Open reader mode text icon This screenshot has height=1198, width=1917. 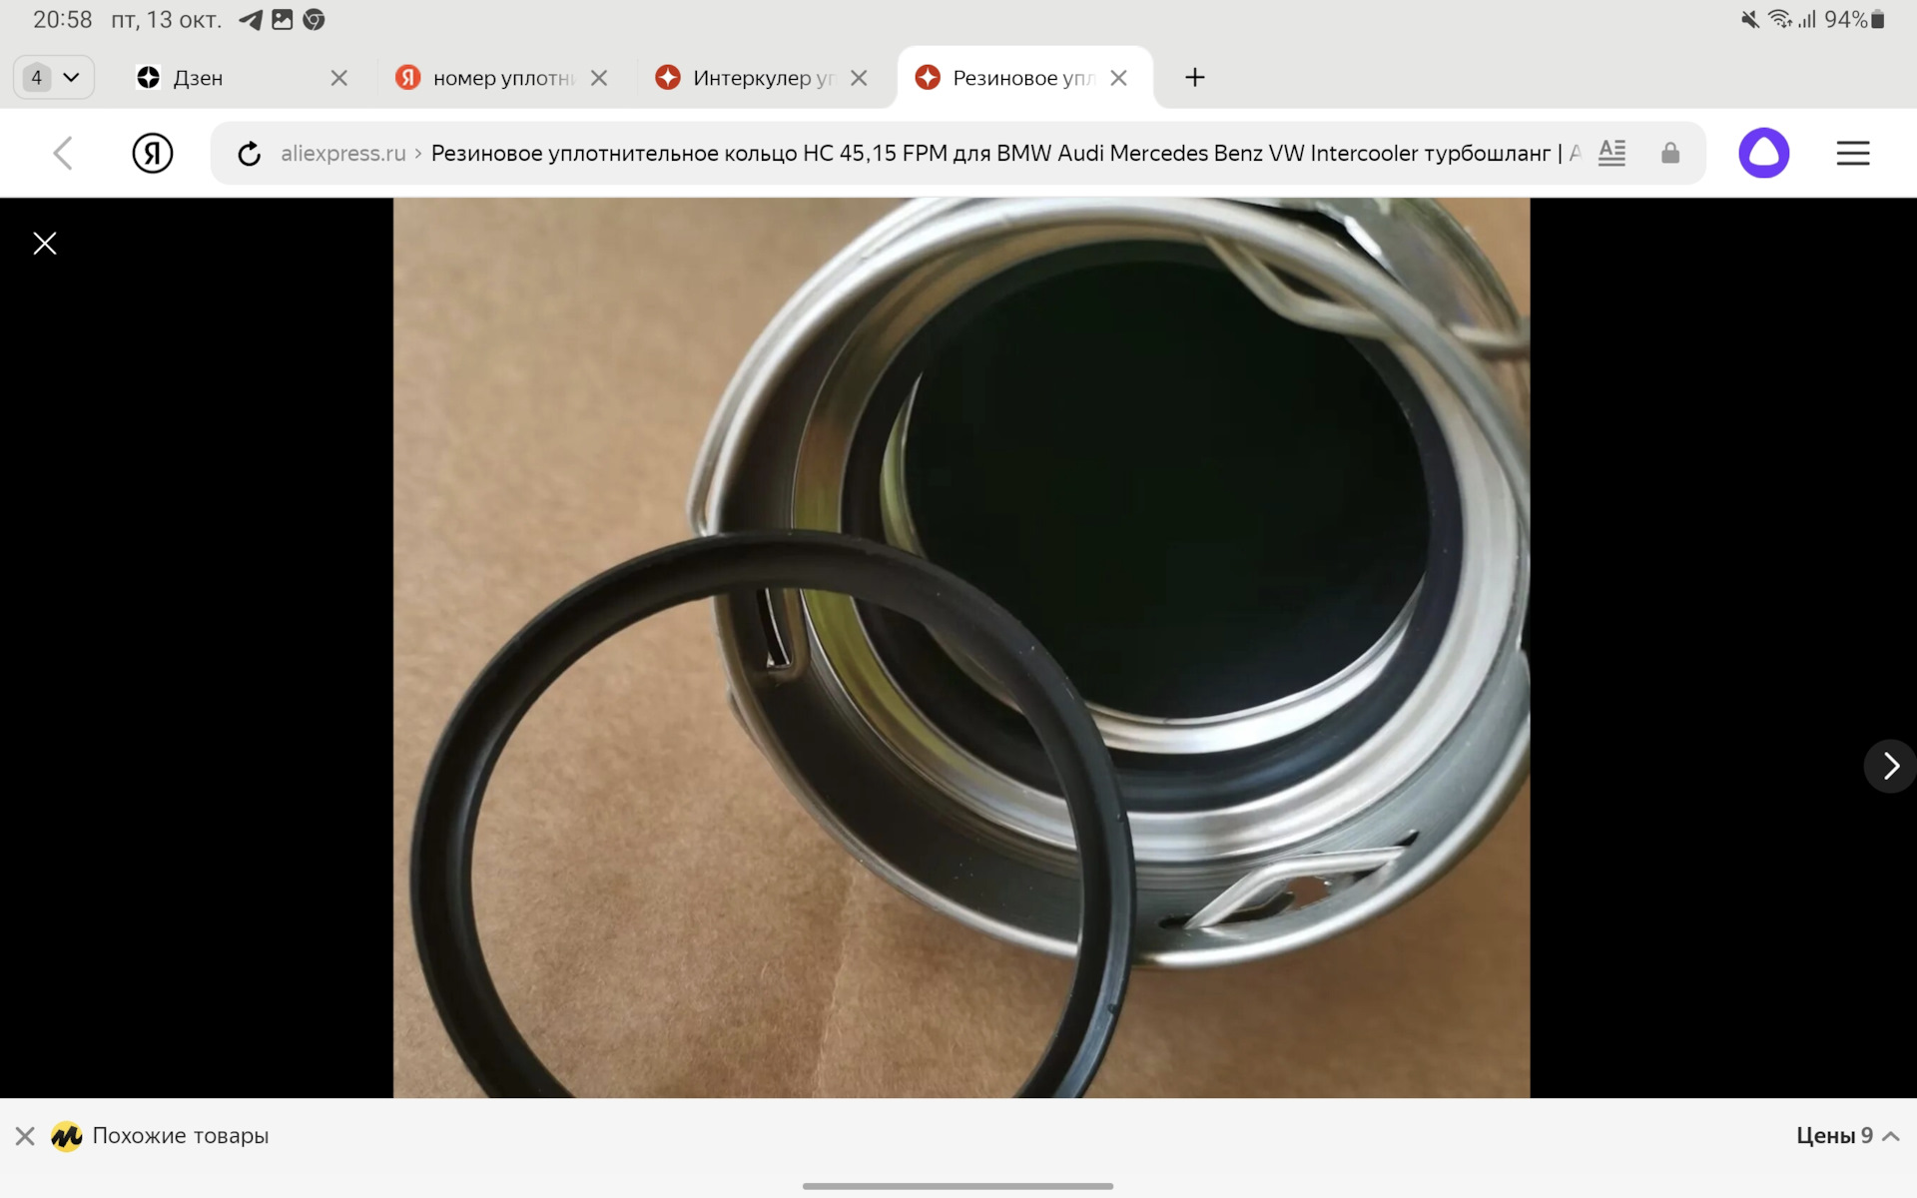(x=1611, y=153)
